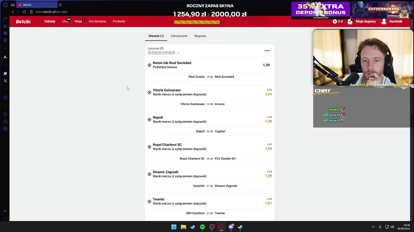Open the Windows Start menu

pos(174,227)
